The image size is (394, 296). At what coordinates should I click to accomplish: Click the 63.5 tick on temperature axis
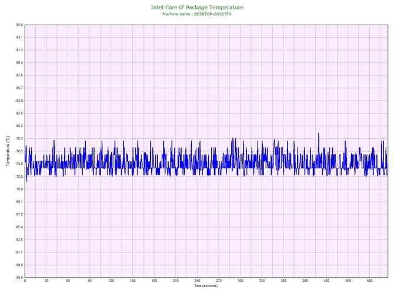click(x=19, y=240)
